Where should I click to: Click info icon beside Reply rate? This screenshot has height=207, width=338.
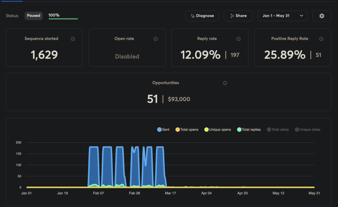238,39
